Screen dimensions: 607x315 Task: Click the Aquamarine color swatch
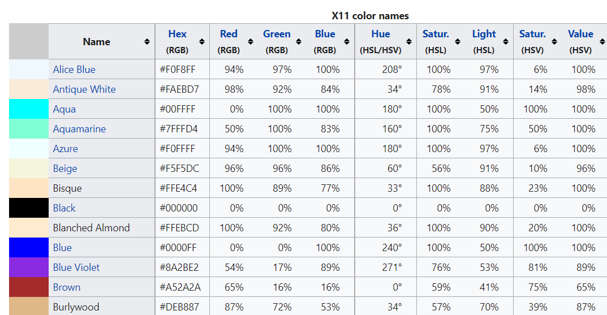click(x=29, y=128)
